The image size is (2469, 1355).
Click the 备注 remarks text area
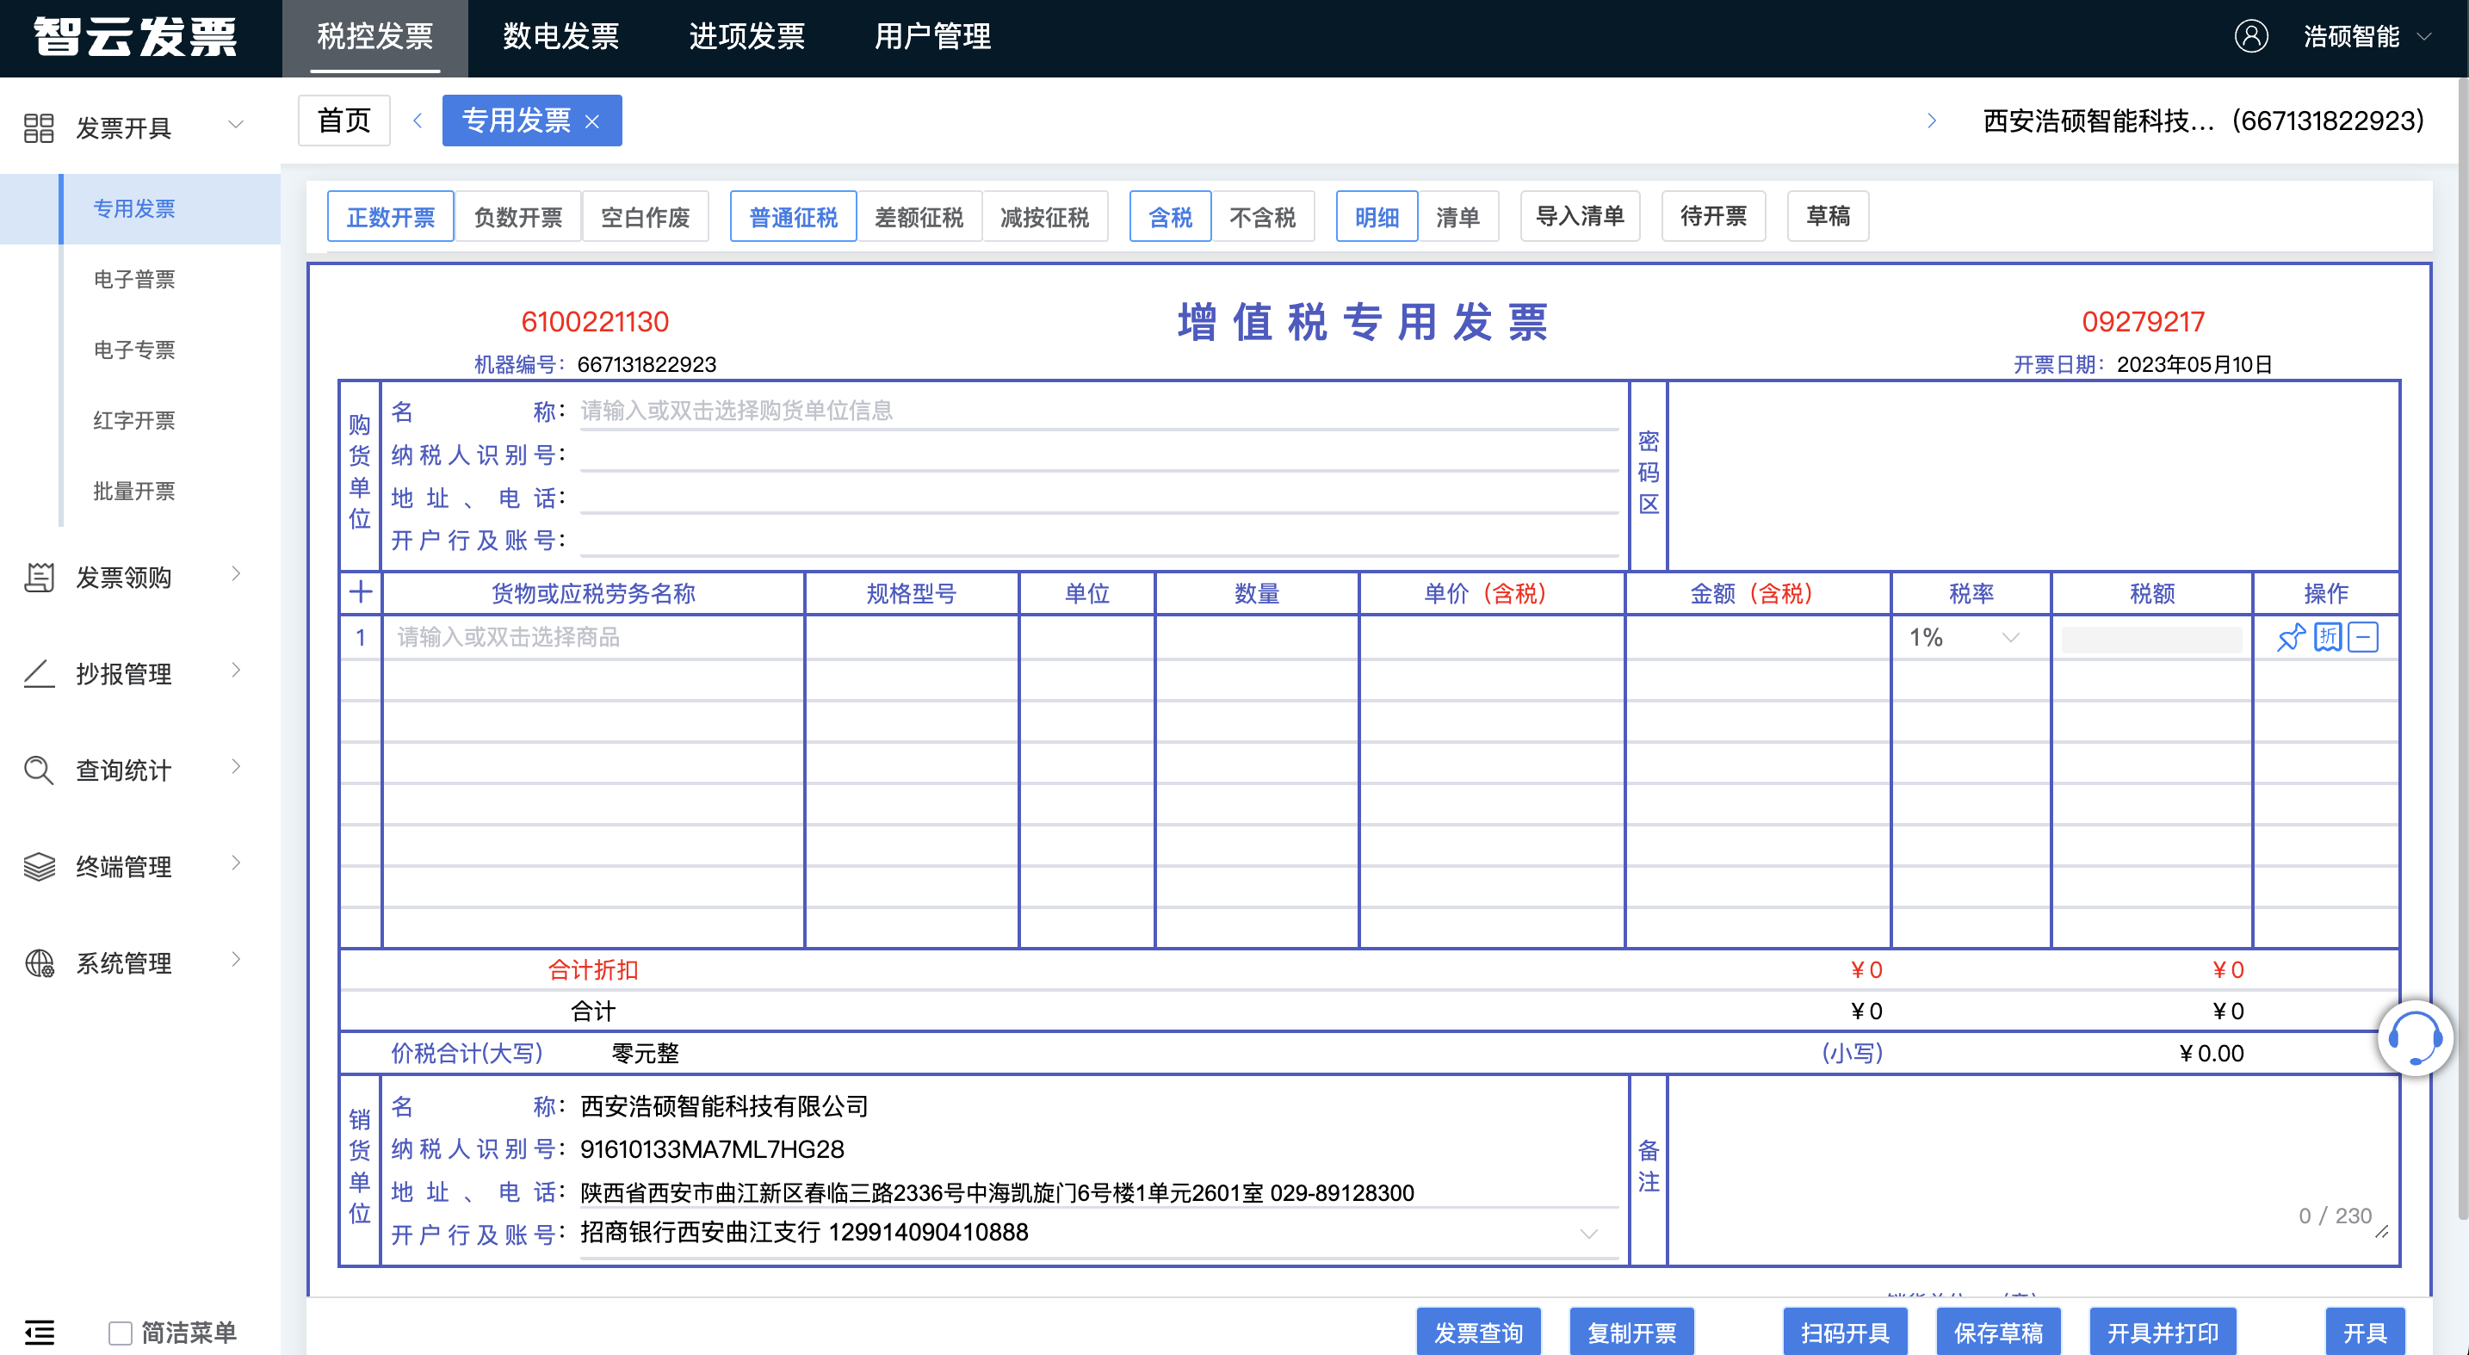pos(2033,1170)
